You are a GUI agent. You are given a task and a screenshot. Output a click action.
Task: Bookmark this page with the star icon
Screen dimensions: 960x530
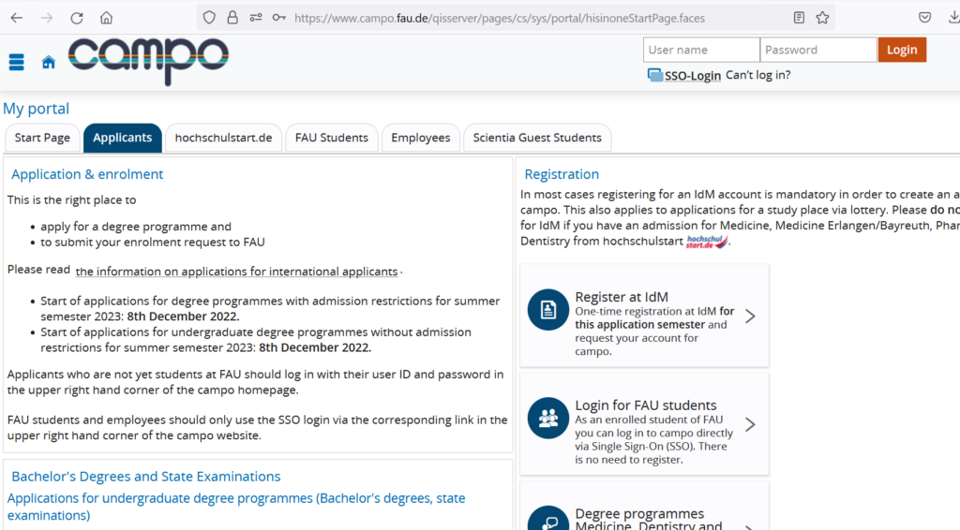tap(822, 18)
